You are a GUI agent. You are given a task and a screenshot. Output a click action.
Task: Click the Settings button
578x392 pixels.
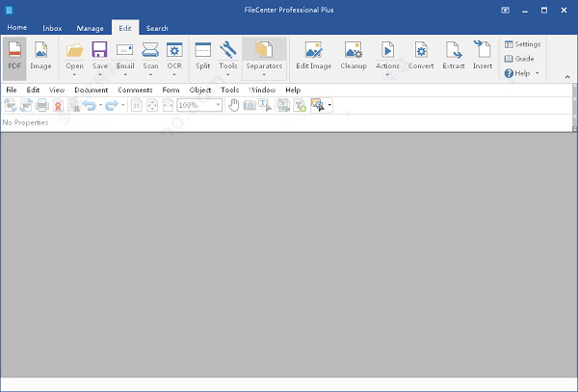tap(522, 44)
